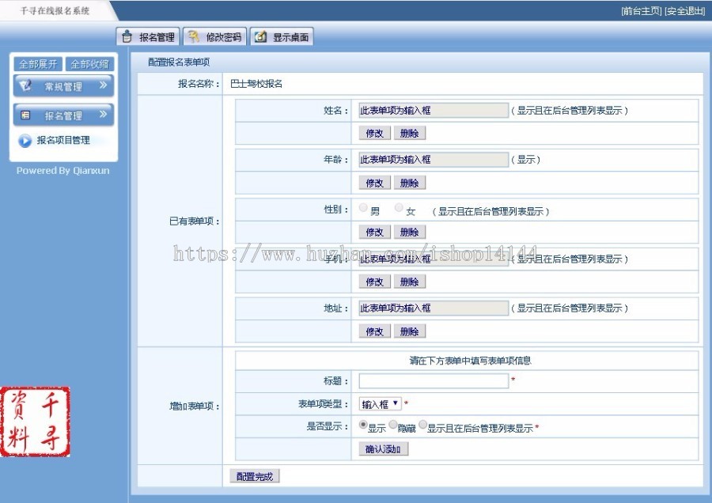Open 报名管理 from the top toolbar
This screenshot has width=712, height=503.
tap(147, 36)
